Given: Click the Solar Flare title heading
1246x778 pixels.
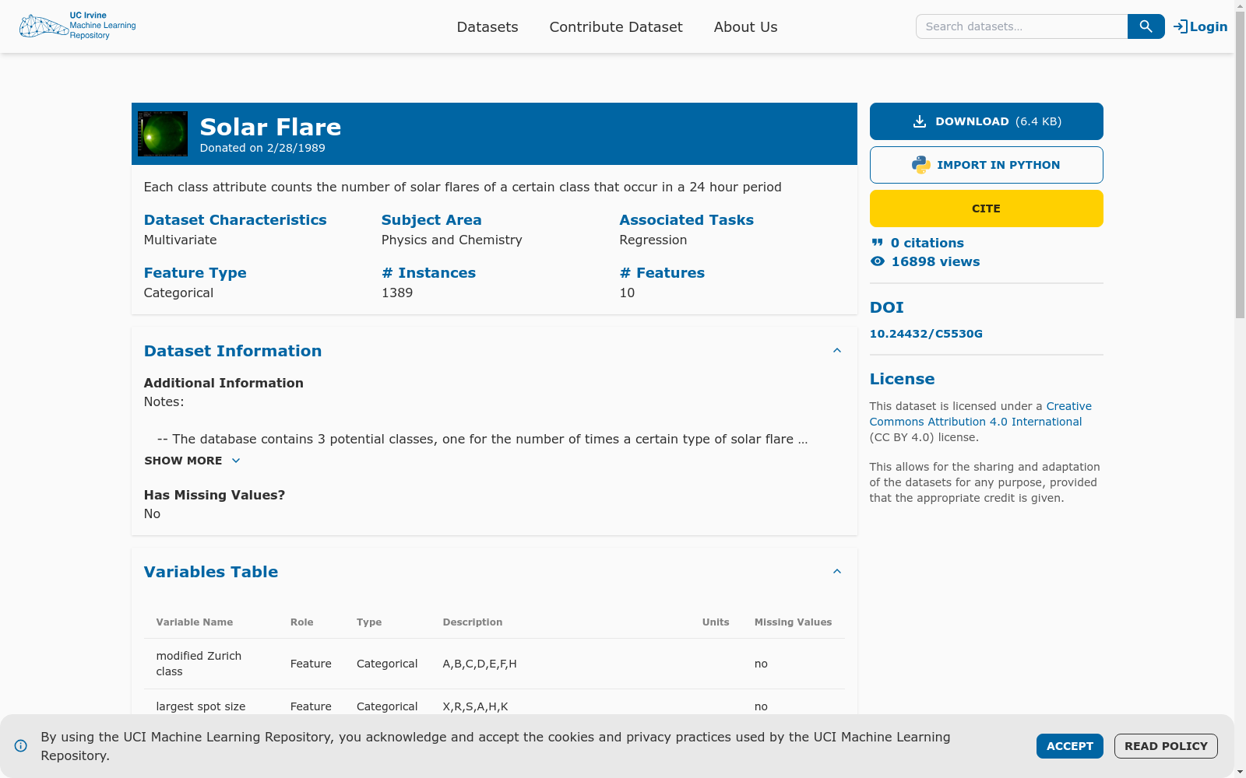Looking at the screenshot, I should [270, 127].
